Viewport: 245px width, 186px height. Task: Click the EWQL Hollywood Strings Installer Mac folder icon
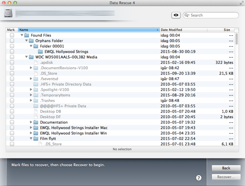pyautogui.click(x=36, y=128)
